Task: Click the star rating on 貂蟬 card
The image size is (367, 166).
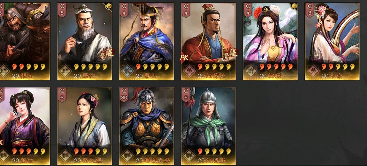Action: (x=276, y=67)
